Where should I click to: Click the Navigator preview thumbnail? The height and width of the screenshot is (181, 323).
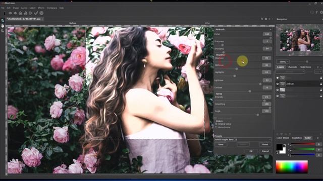tap(300, 40)
